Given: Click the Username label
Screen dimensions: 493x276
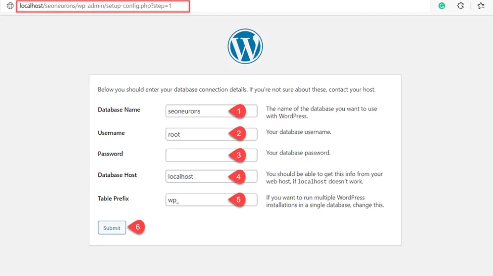Looking at the screenshot, I should [x=111, y=133].
